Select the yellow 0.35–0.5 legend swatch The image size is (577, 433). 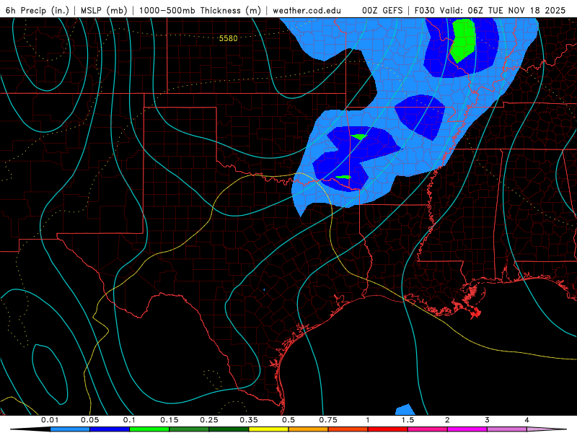pyautogui.click(x=268, y=429)
